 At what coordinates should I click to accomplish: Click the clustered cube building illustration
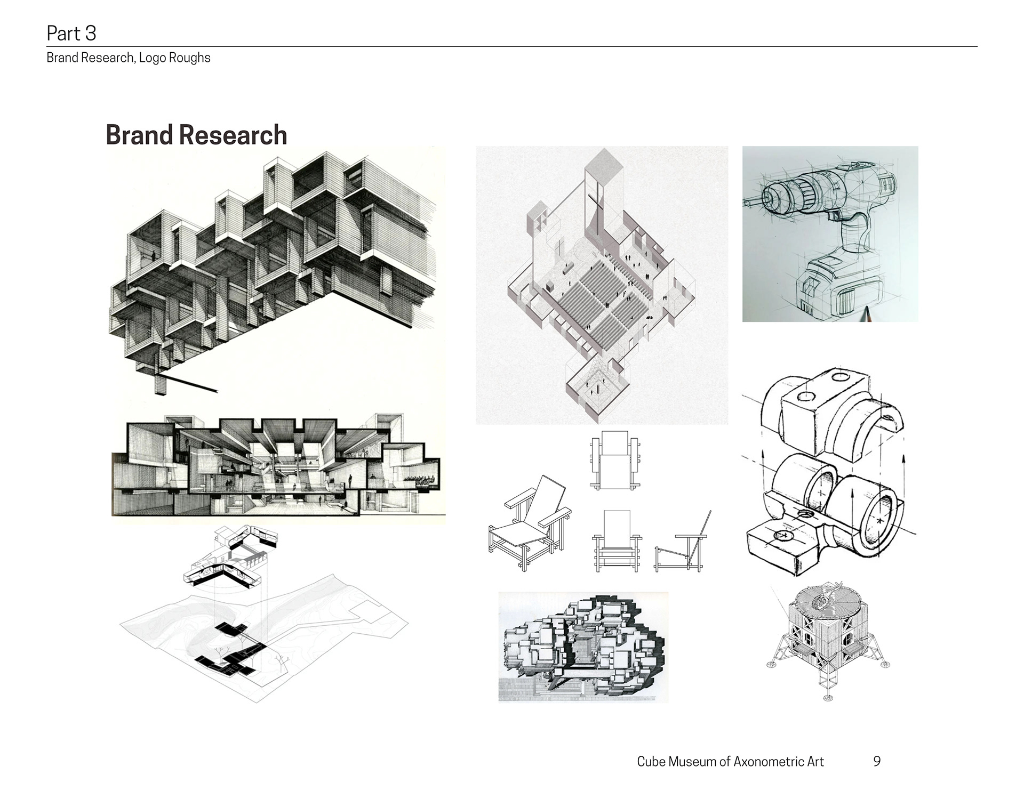coord(583,647)
